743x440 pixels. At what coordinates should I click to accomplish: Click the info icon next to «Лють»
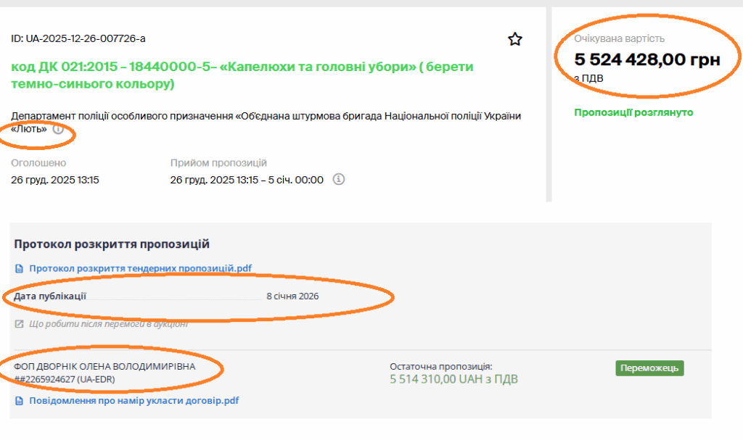coord(58,130)
